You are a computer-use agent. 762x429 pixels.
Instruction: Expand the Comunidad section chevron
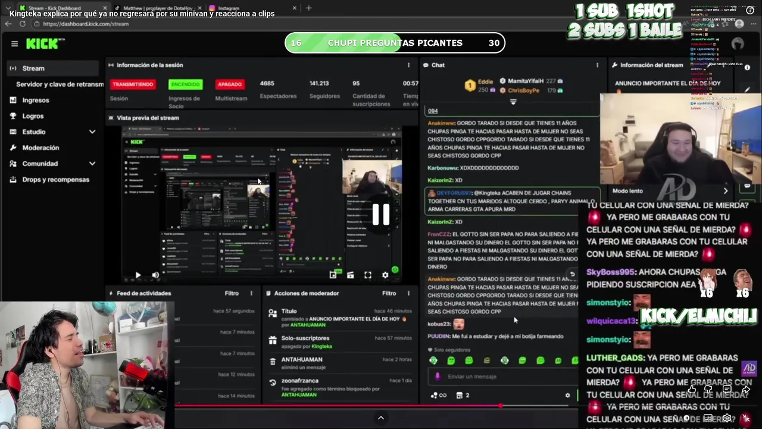coord(92,163)
